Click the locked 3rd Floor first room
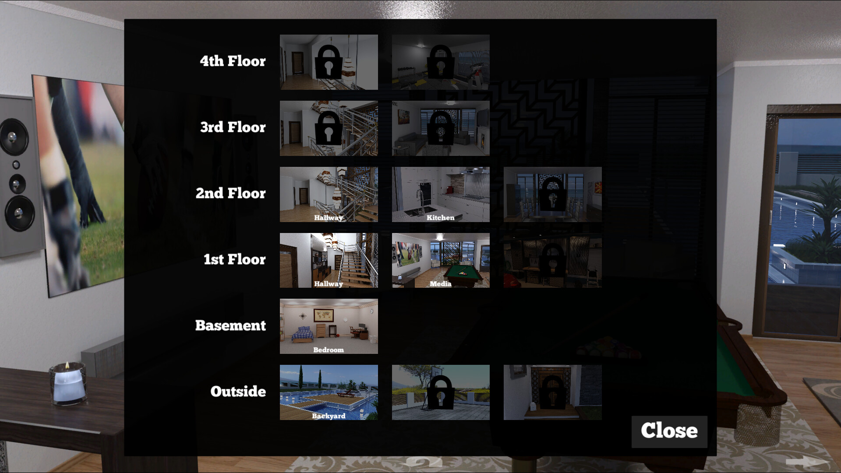 tap(328, 127)
